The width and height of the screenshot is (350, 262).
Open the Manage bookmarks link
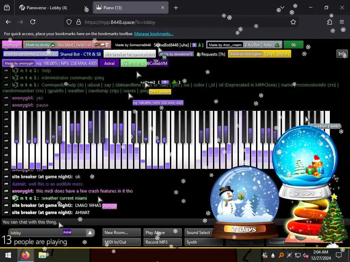[153, 34]
